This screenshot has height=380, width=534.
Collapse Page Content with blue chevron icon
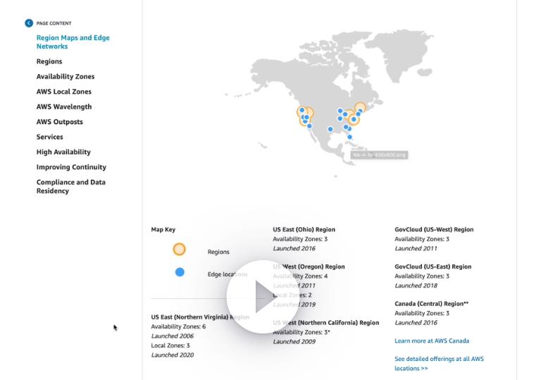pyautogui.click(x=29, y=23)
